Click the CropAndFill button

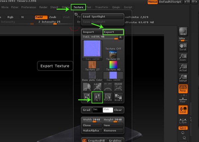click(97, 140)
